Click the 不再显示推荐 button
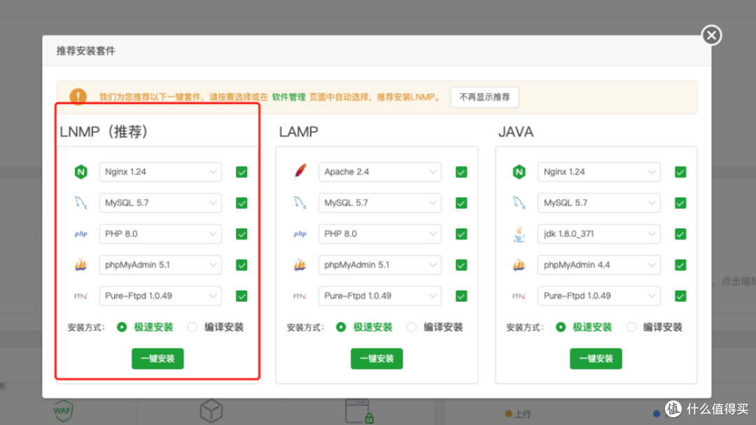Viewport: 756px width, 425px height. click(x=484, y=97)
